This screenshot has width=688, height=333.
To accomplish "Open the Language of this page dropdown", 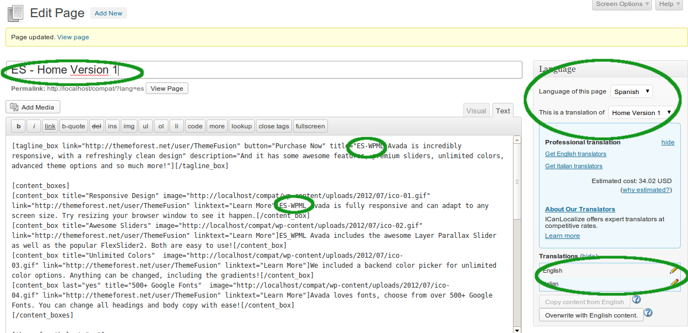I will (631, 91).
